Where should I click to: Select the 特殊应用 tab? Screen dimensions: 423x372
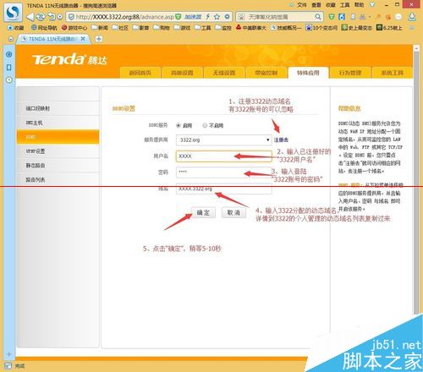tap(308, 73)
